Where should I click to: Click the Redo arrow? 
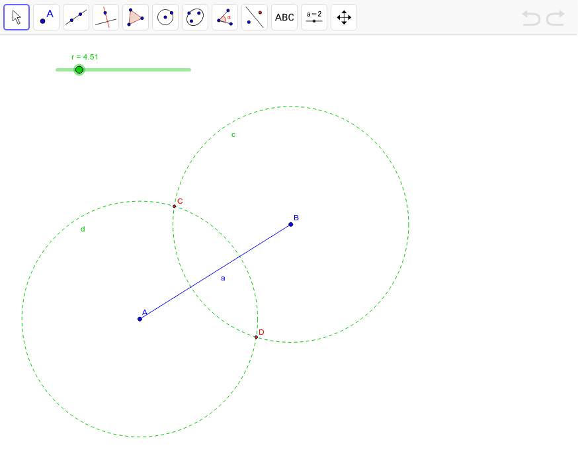(x=556, y=18)
